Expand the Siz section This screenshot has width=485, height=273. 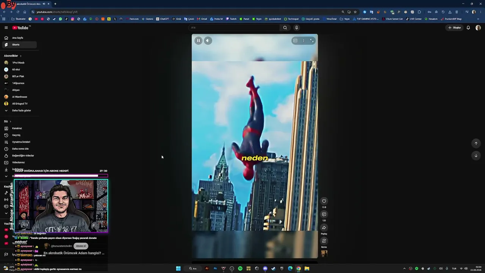pyautogui.click(x=8, y=121)
